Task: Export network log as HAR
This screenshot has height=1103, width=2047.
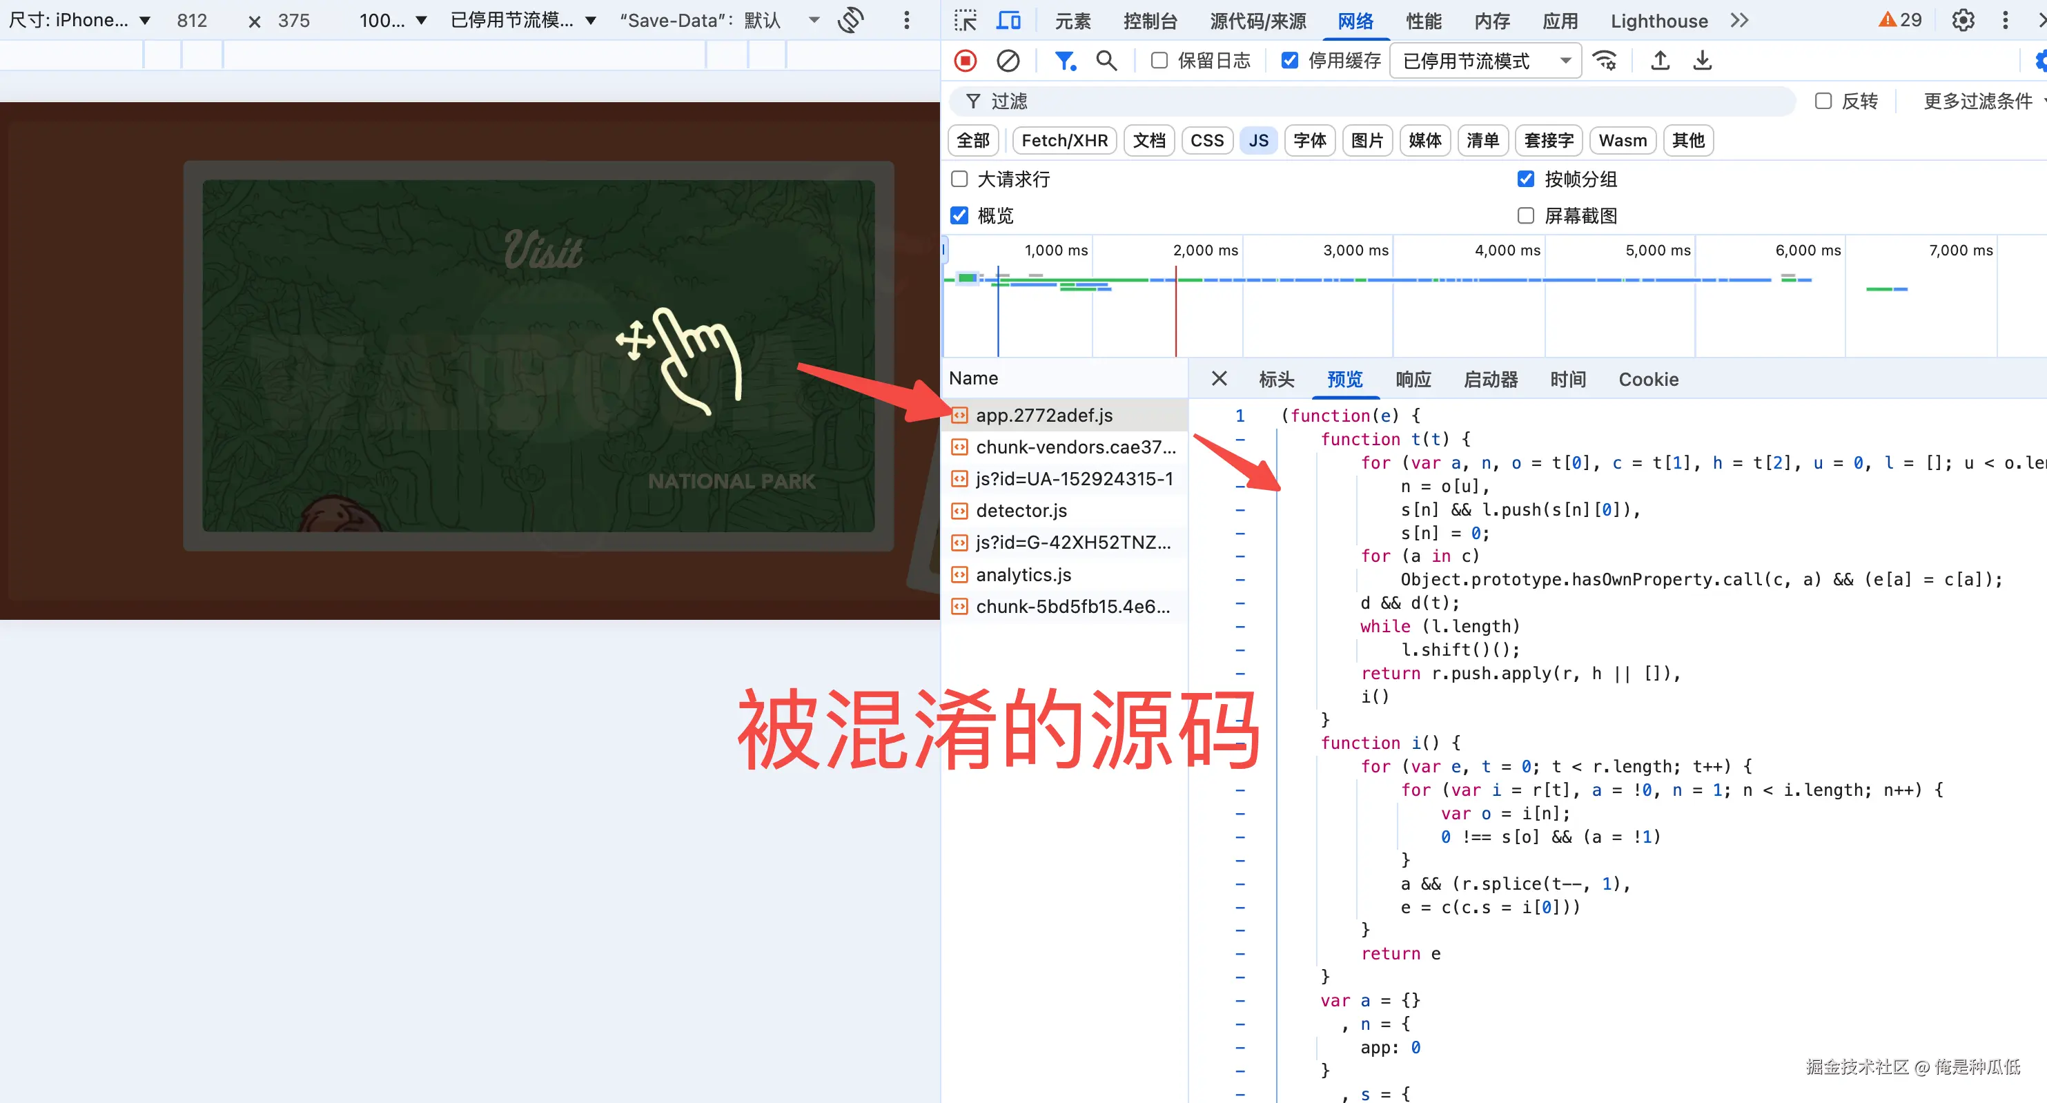Action: click(1701, 60)
